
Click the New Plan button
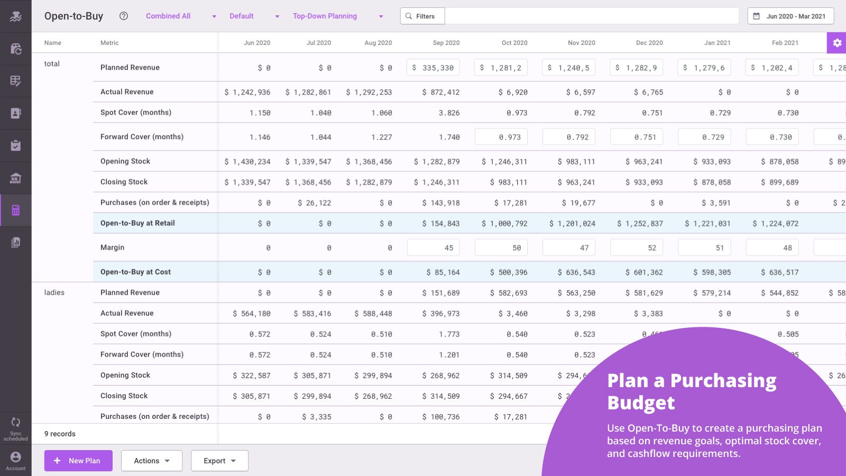[78, 461]
